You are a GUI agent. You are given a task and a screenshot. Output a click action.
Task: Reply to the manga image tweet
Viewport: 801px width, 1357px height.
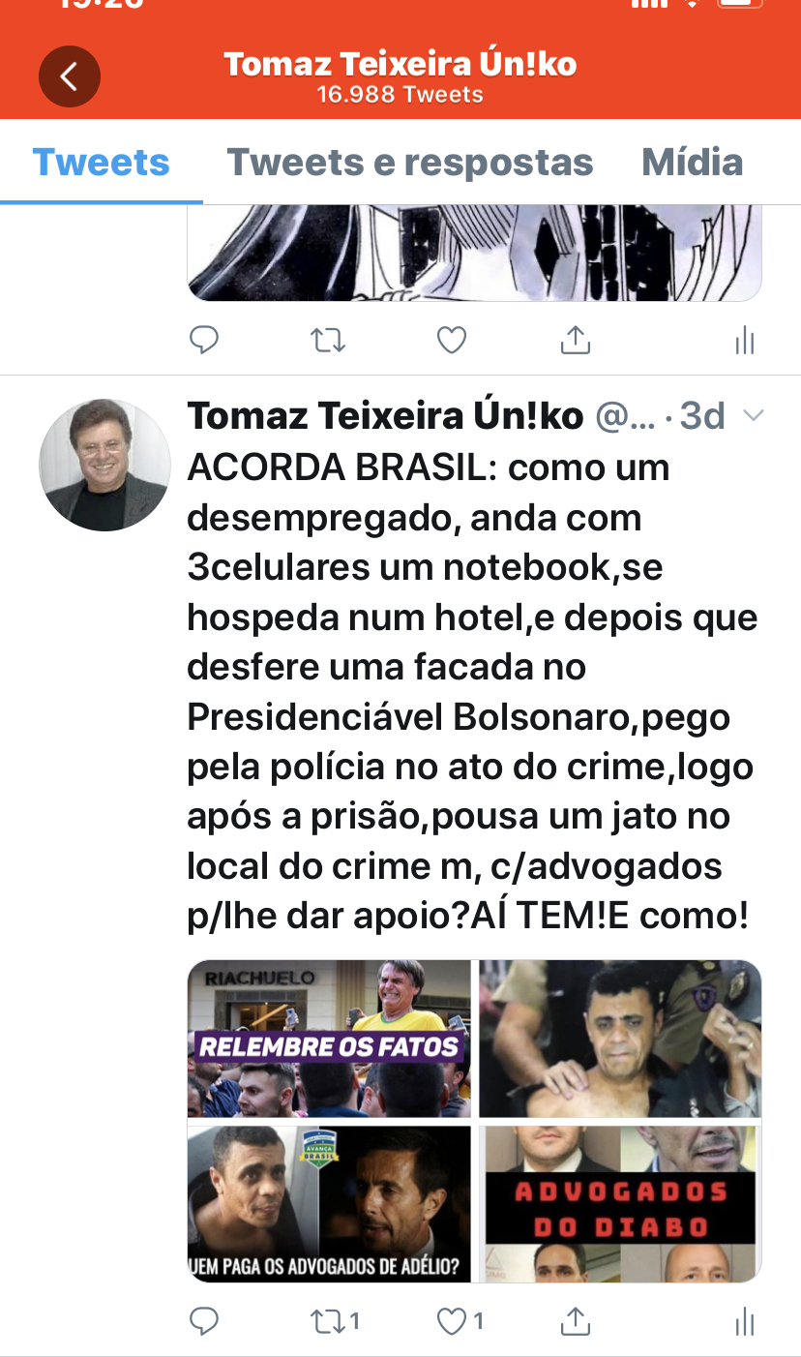coord(203,340)
